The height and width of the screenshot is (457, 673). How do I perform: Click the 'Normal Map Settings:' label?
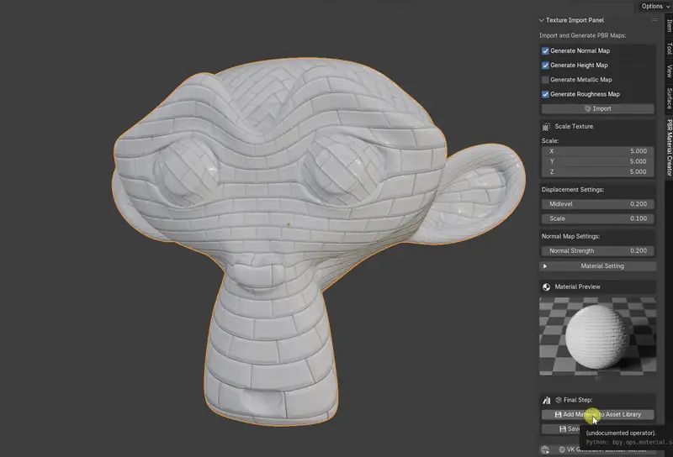coord(570,236)
